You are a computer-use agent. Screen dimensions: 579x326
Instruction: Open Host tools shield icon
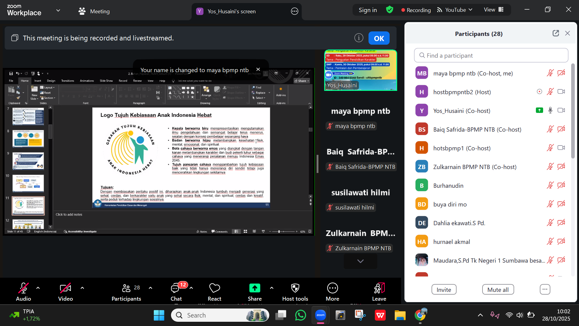295,288
